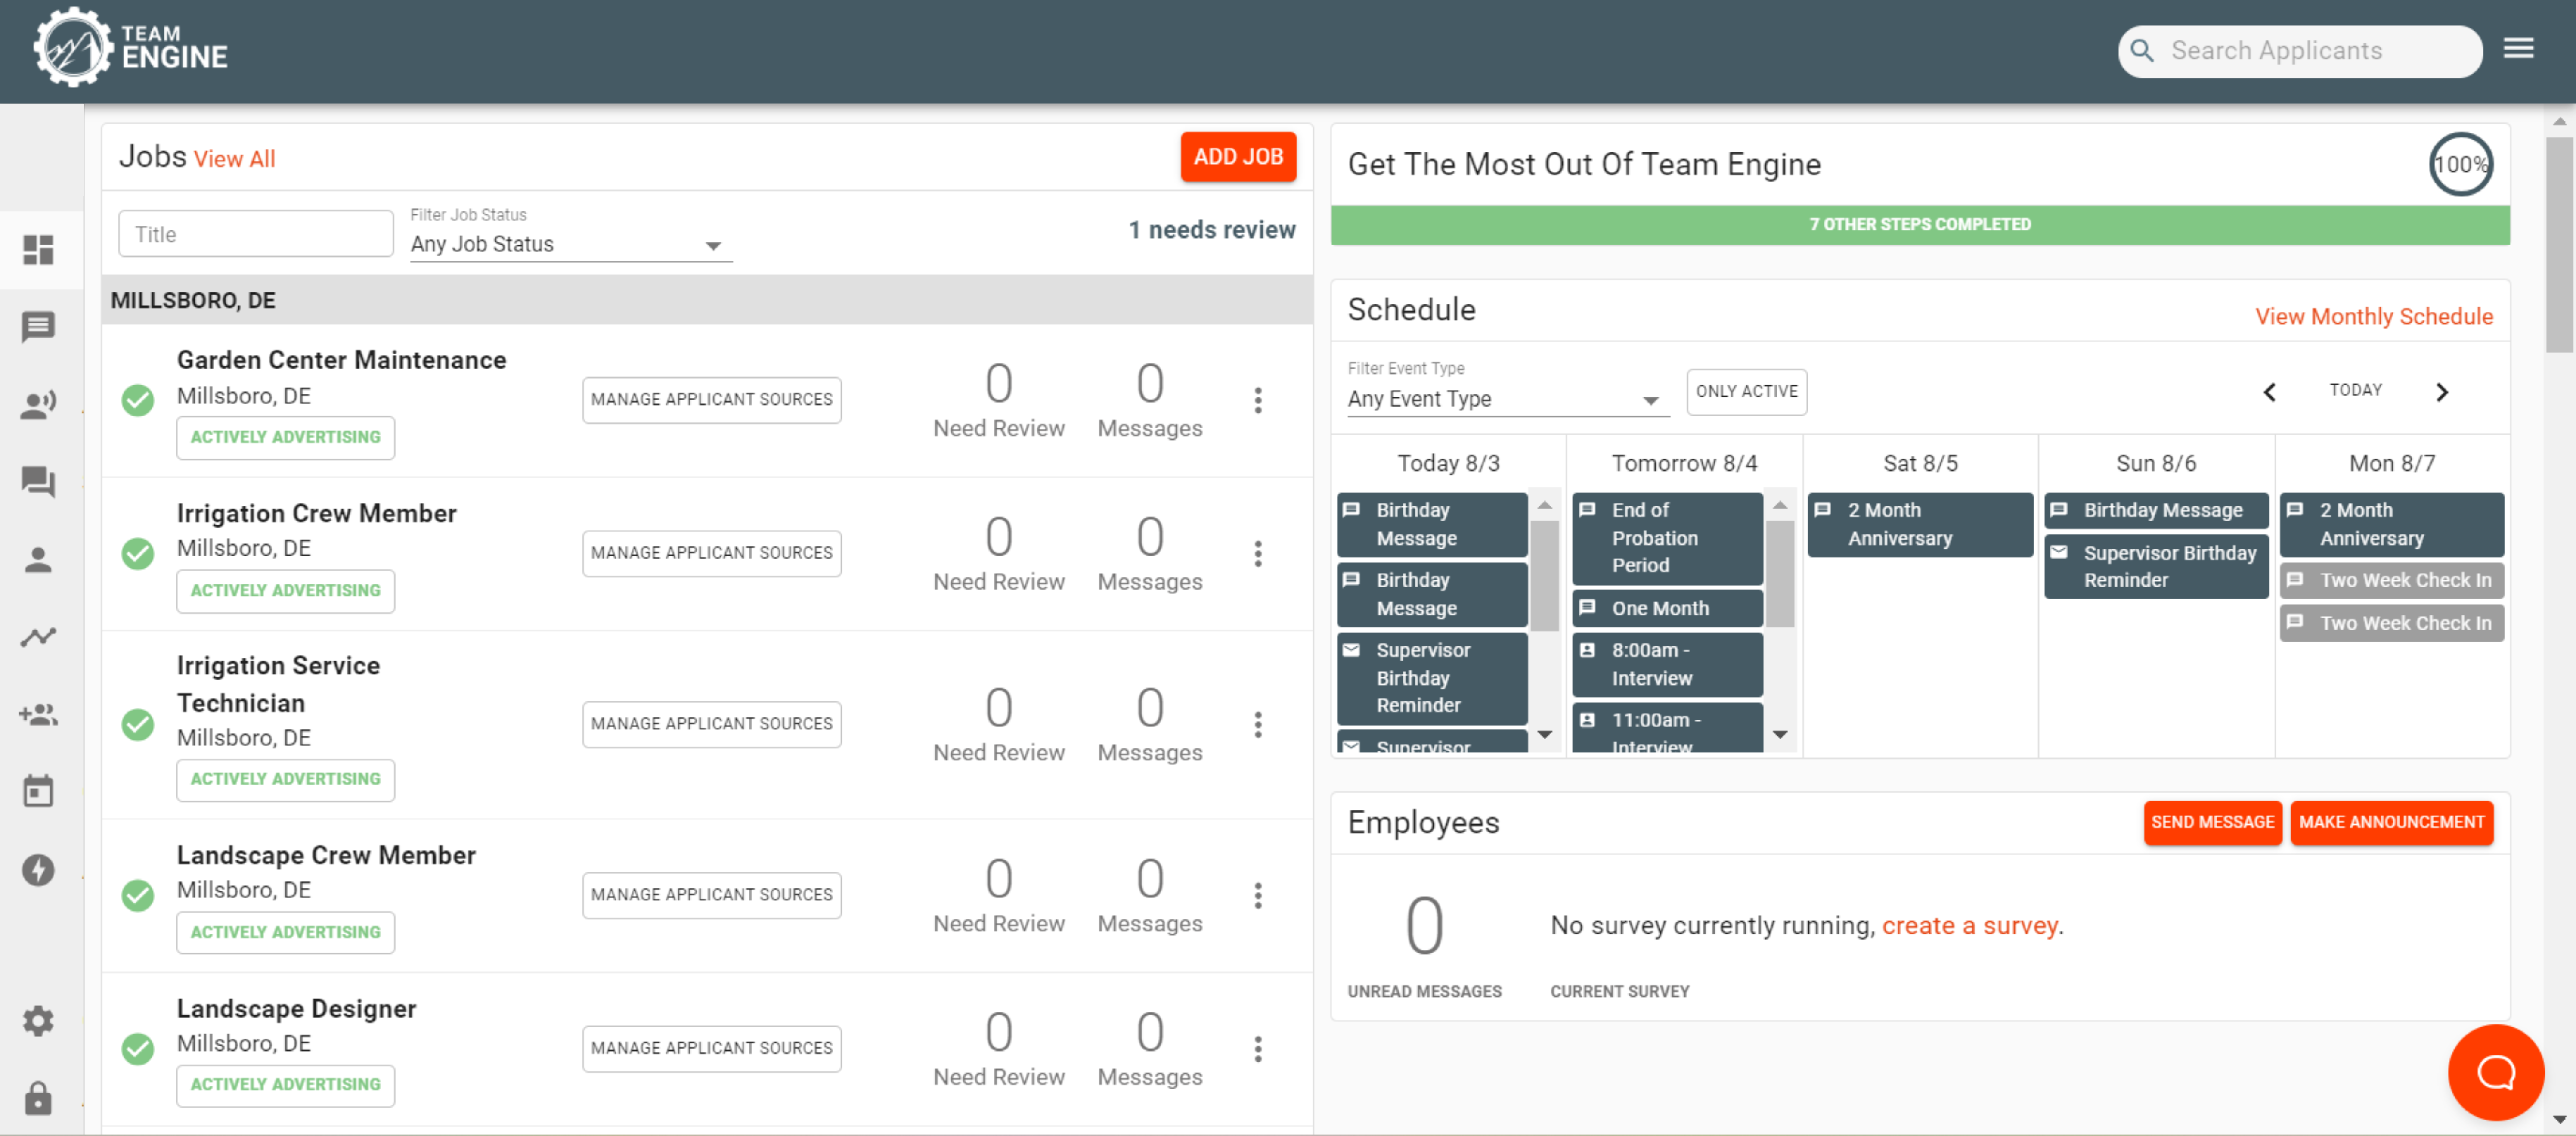The image size is (2576, 1136).
Task: Click the 100% progress circle
Action: 2460,164
